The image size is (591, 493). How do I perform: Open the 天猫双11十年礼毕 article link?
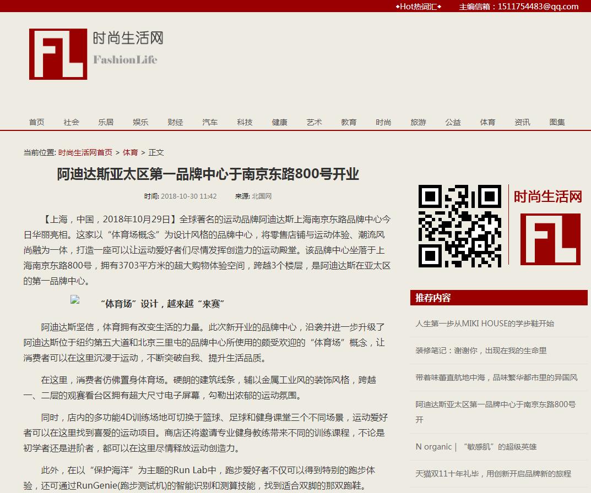coord(494,474)
